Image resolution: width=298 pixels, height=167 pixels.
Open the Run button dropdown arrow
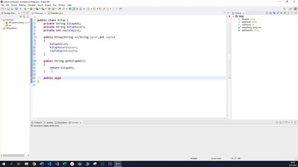[x=34, y=9]
